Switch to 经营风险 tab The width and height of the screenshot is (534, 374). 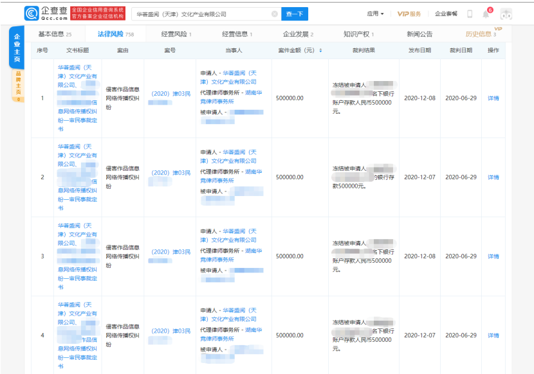coord(176,34)
